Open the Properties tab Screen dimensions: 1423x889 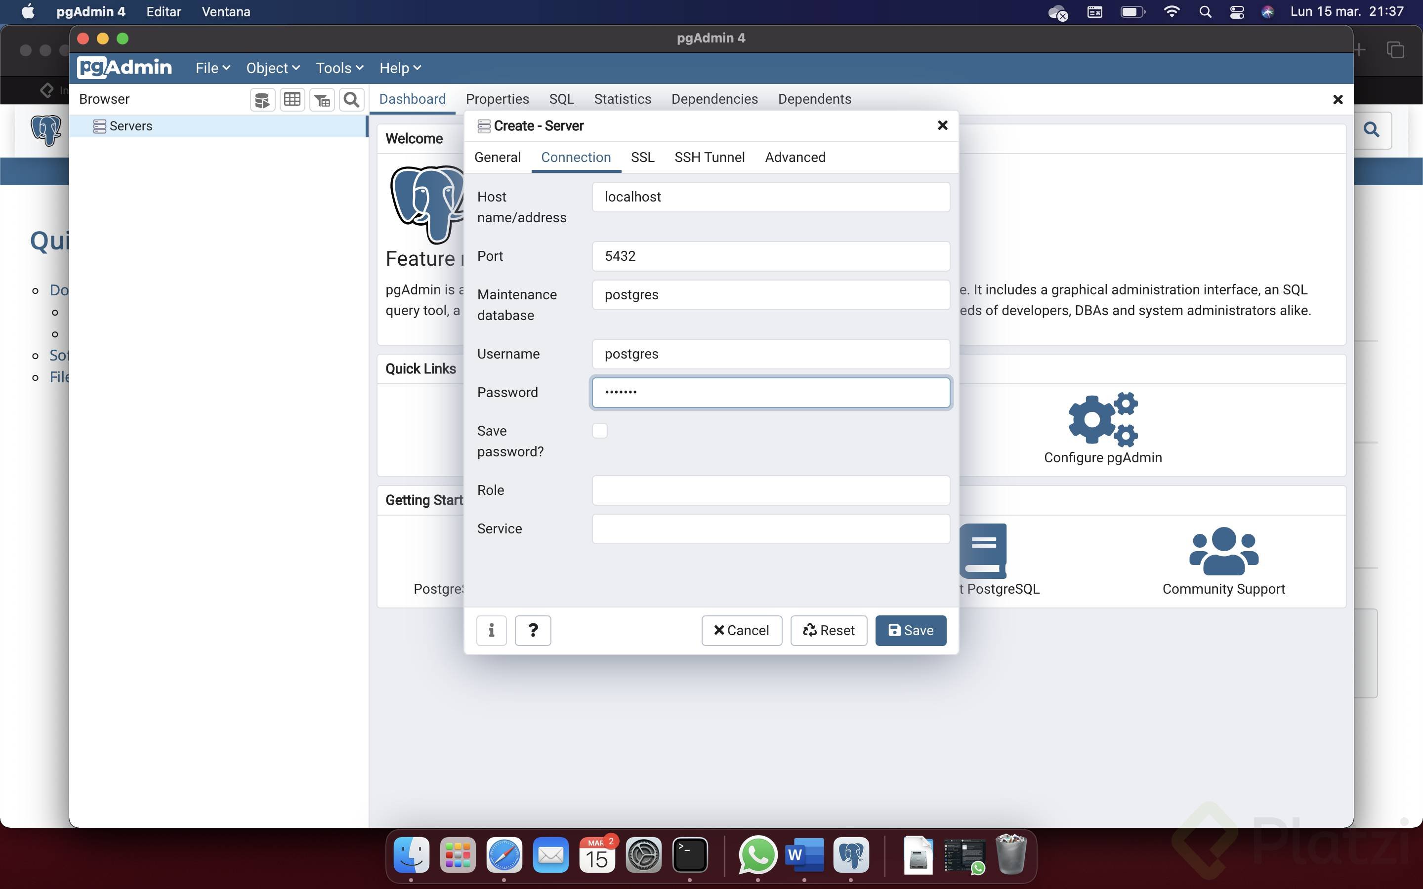[498, 99]
